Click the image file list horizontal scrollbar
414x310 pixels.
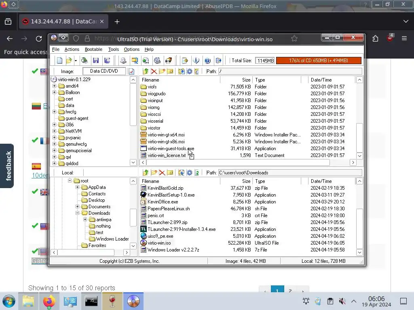238,162
